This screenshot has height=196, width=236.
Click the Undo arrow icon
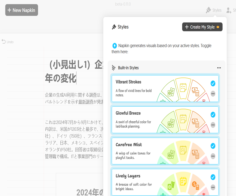(3, 41)
